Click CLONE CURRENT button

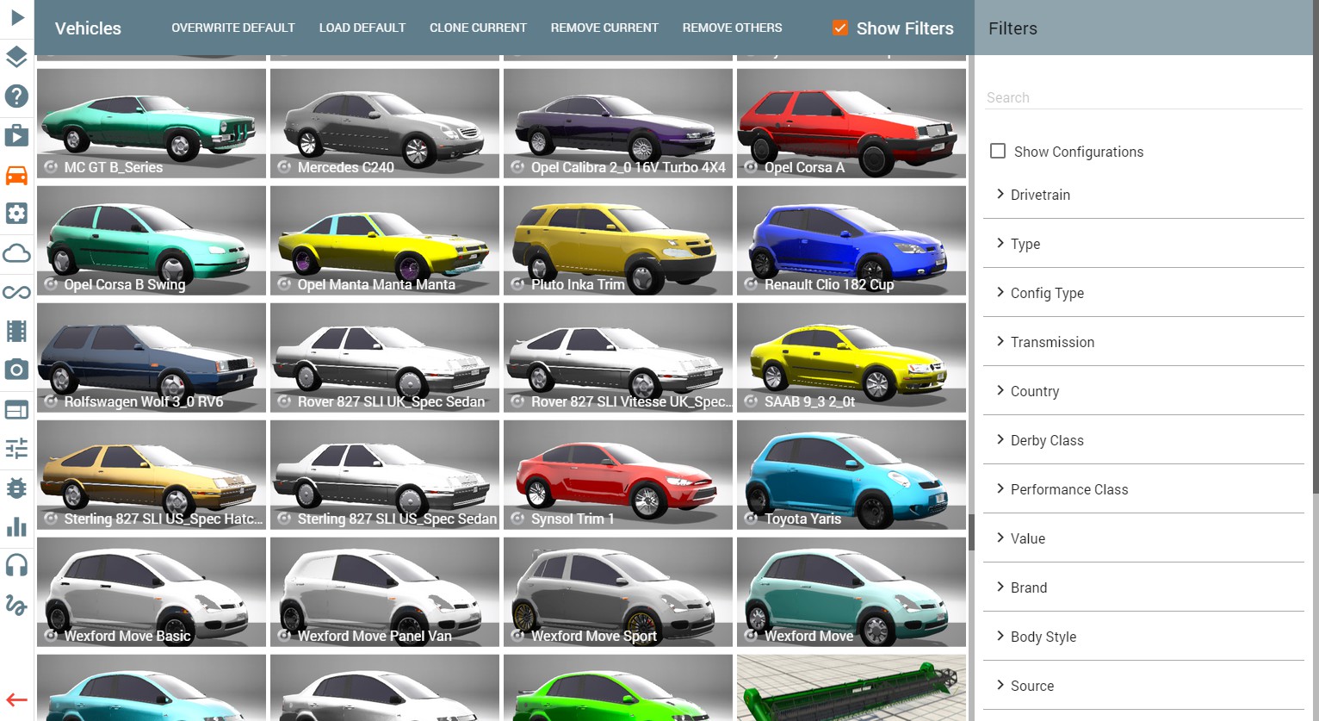tap(478, 28)
